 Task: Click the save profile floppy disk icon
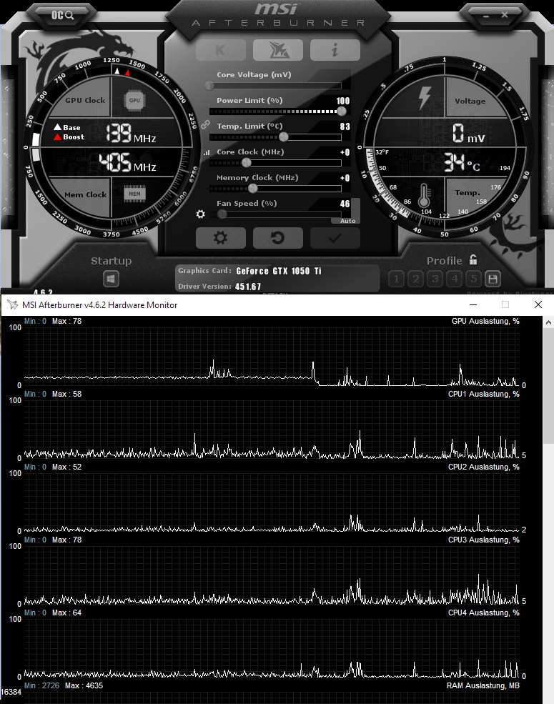tap(493, 279)
